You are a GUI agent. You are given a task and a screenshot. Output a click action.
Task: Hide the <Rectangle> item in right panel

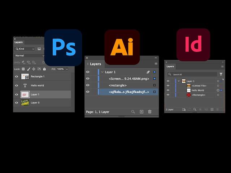168,95
